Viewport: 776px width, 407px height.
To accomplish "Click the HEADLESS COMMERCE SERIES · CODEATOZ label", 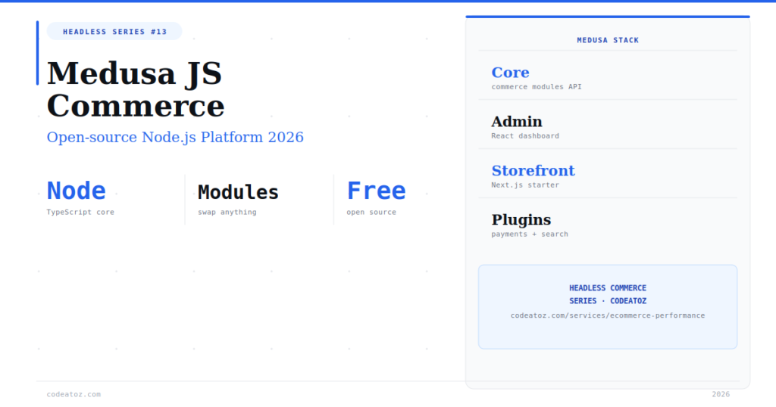I will click(x=608, y=294).
